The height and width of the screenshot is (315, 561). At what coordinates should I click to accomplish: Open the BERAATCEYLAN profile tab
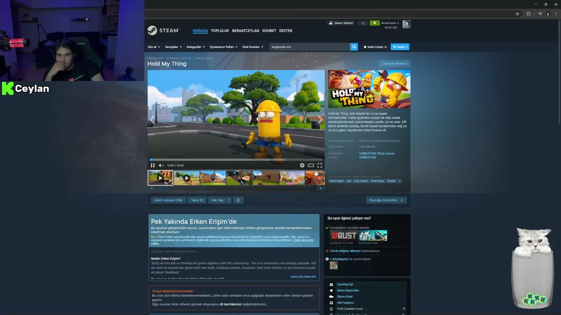[245, 31]
